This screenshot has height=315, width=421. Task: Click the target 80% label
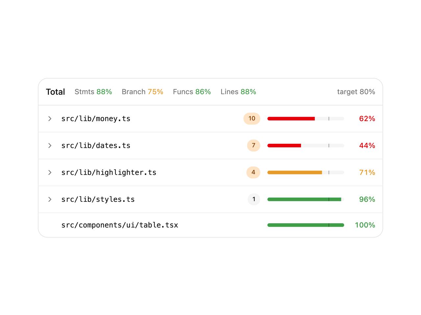[x=356, y=92]
